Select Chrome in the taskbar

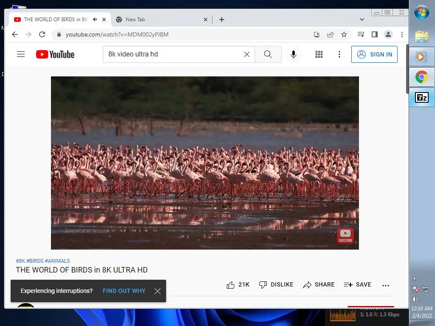pyautogui.click(x=422, y=77)
